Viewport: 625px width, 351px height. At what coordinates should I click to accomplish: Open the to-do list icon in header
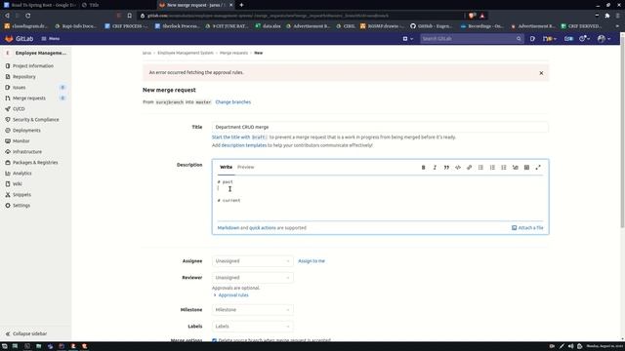568,39
